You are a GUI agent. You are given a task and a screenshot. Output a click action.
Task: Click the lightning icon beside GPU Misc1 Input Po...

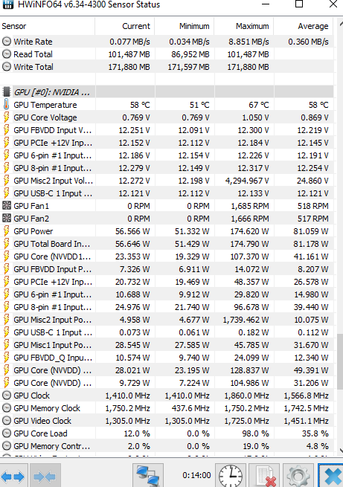pos(6,345)
